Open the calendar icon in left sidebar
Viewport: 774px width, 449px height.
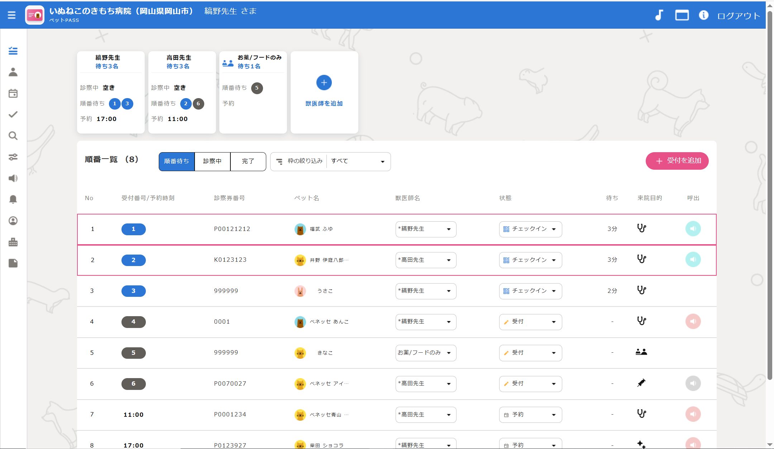(x=13, y=93)
